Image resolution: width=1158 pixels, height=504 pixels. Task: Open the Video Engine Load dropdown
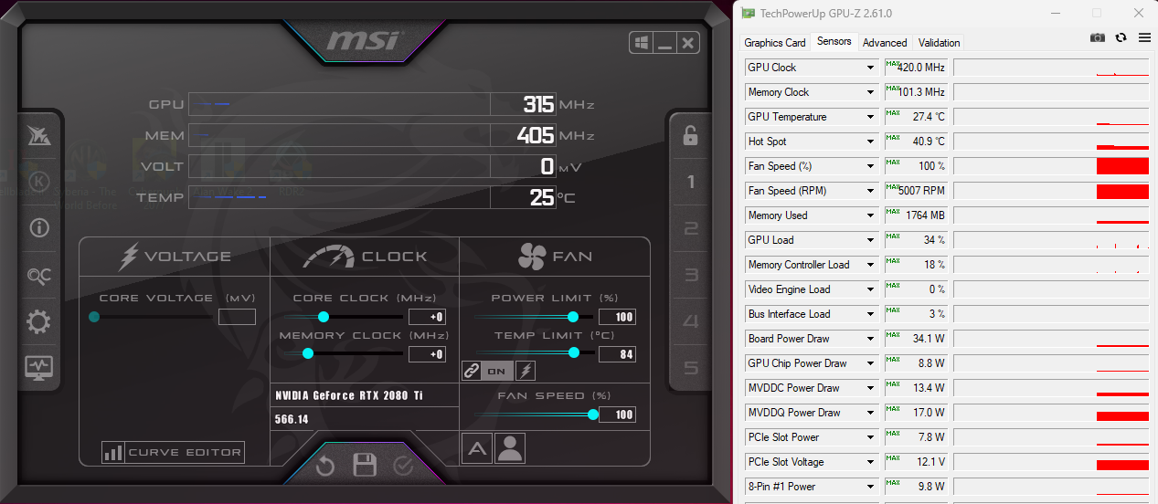[870, 289]
